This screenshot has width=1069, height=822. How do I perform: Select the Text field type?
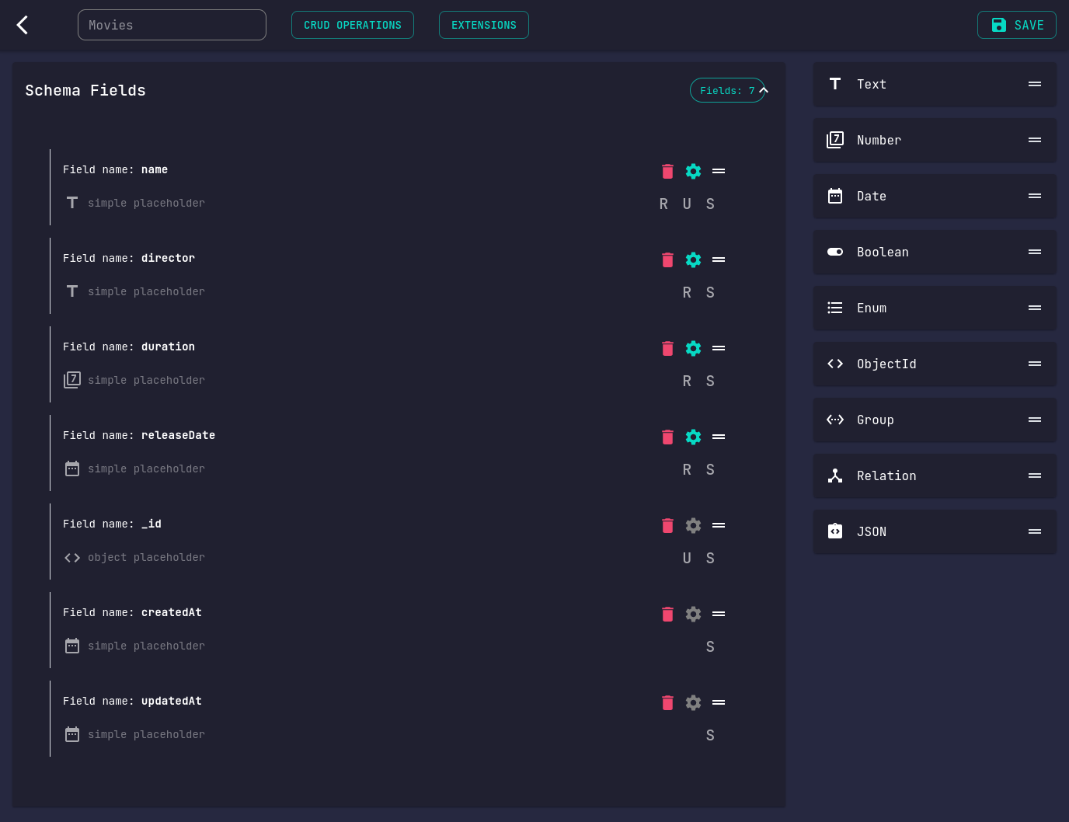pos(935,84)
